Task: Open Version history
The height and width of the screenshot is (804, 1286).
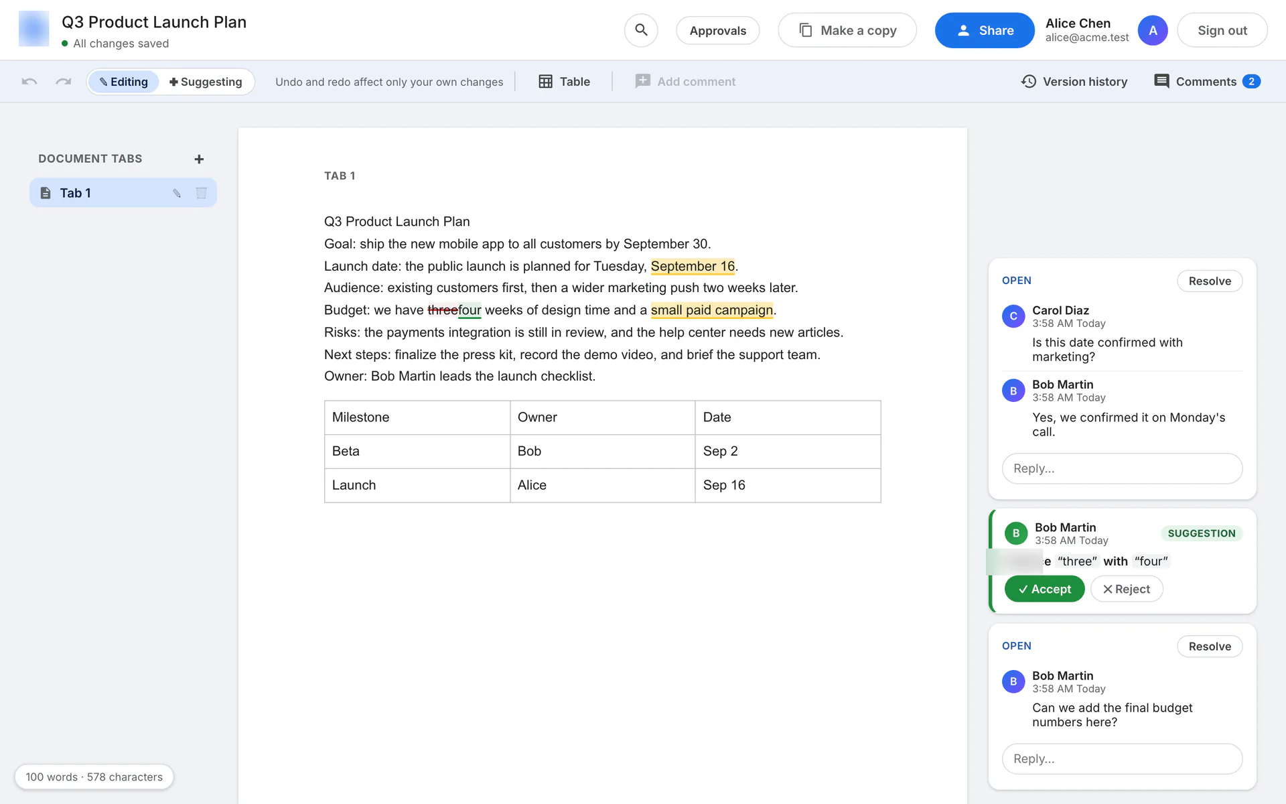Action: pyautogui.click(x=1074, y=82)
